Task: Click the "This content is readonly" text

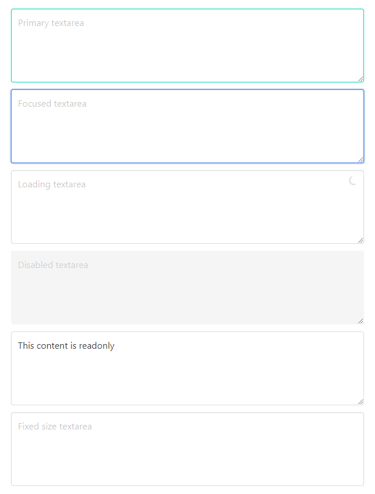Action: tap(66, 346)
